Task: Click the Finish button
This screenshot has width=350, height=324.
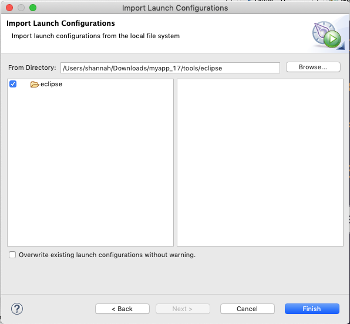Action: 312,309
